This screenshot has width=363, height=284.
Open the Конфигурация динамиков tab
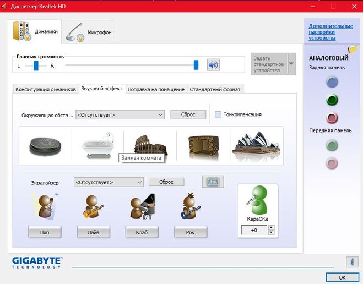point(46,89)
